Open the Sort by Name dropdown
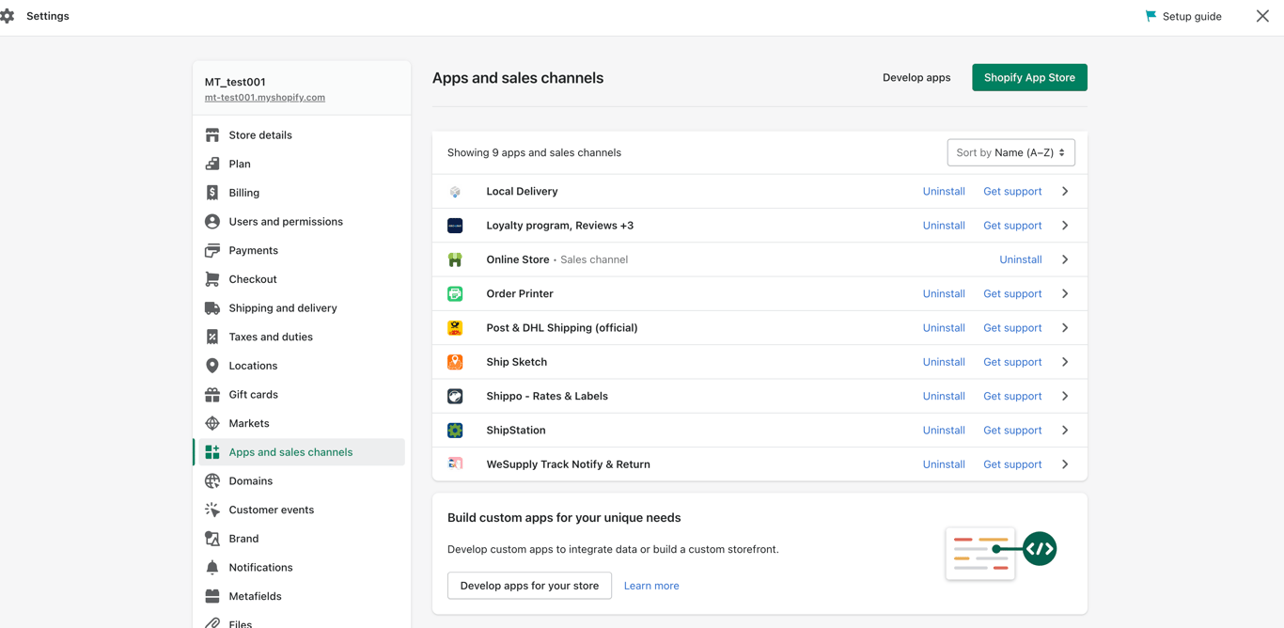The image size is (1284, 628). pos(1010,152)
